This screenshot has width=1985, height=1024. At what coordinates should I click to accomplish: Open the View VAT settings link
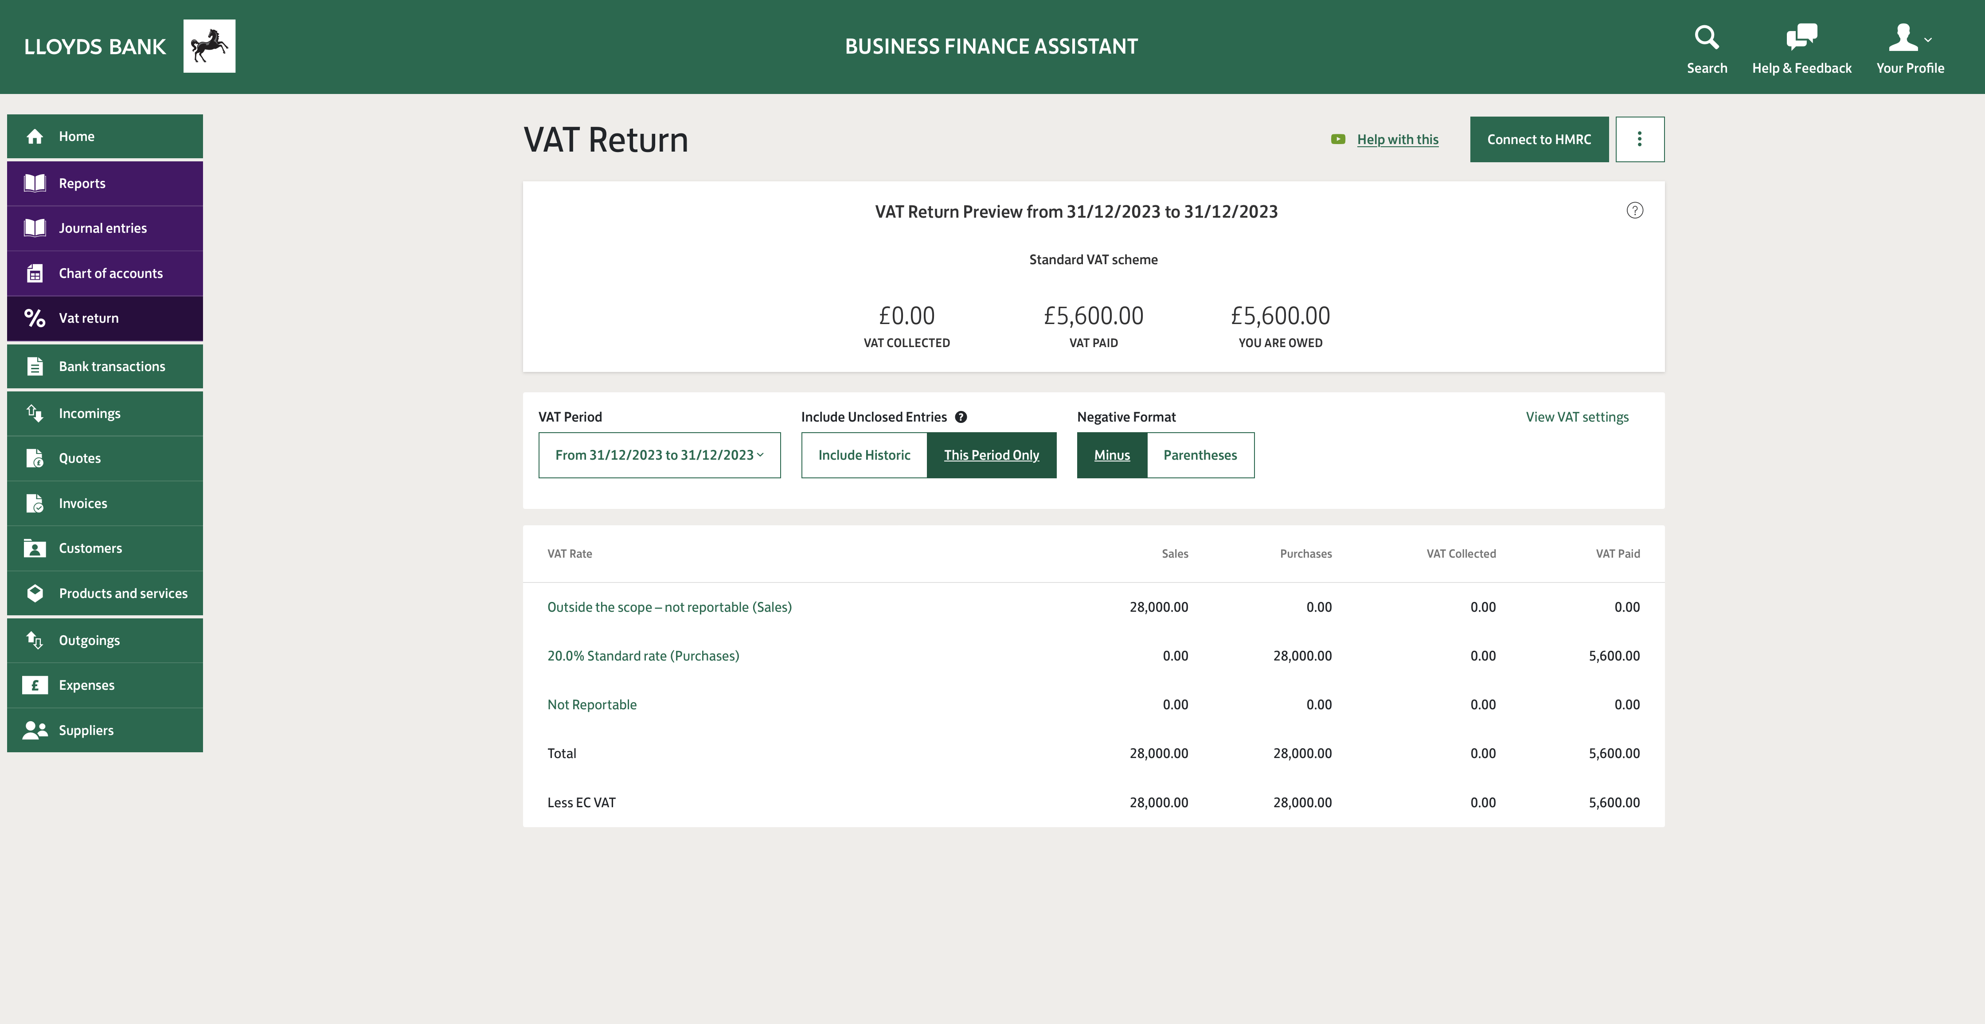1577,416
